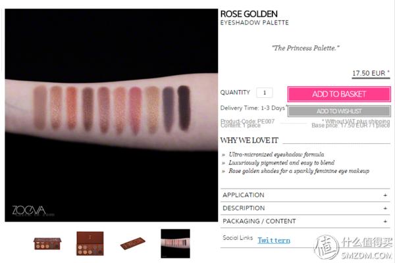
Task: Select the arm swatches thumbnail
Action: click(x=175, y=243)
